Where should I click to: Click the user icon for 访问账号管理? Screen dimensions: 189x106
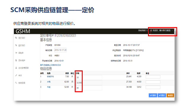pyautogui.click(x=16, y=68)
